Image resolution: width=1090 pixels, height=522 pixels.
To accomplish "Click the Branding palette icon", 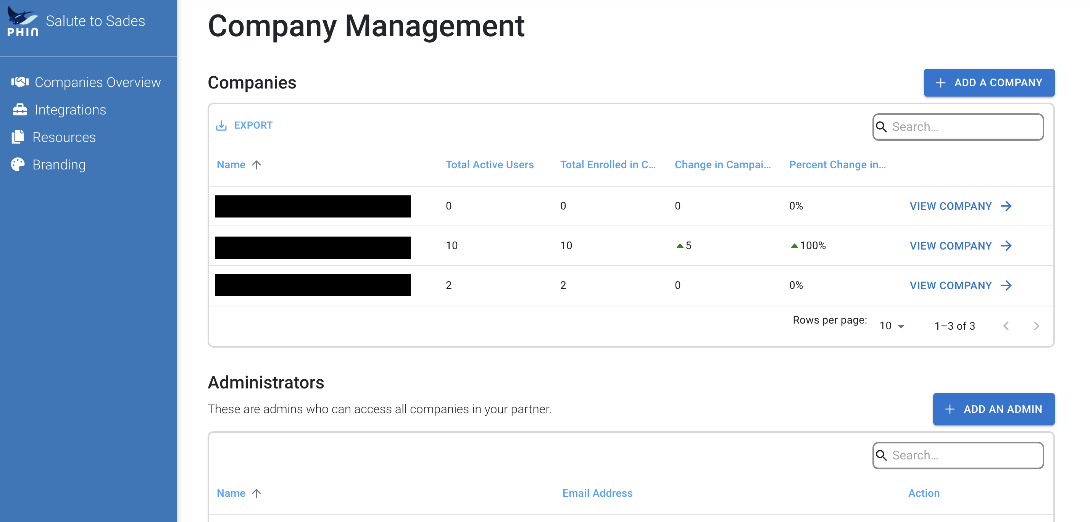I will 18,164.
